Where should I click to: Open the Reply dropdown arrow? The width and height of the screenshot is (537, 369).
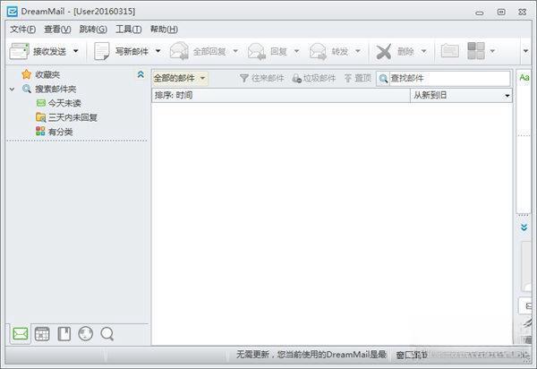[x=296, y=51]
